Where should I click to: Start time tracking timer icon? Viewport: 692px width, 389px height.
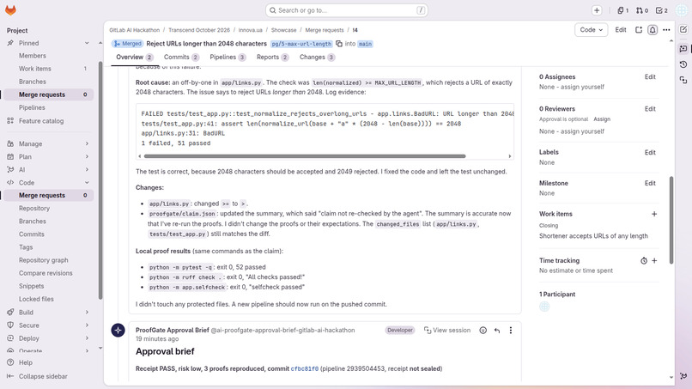click(x=644, y=261)
